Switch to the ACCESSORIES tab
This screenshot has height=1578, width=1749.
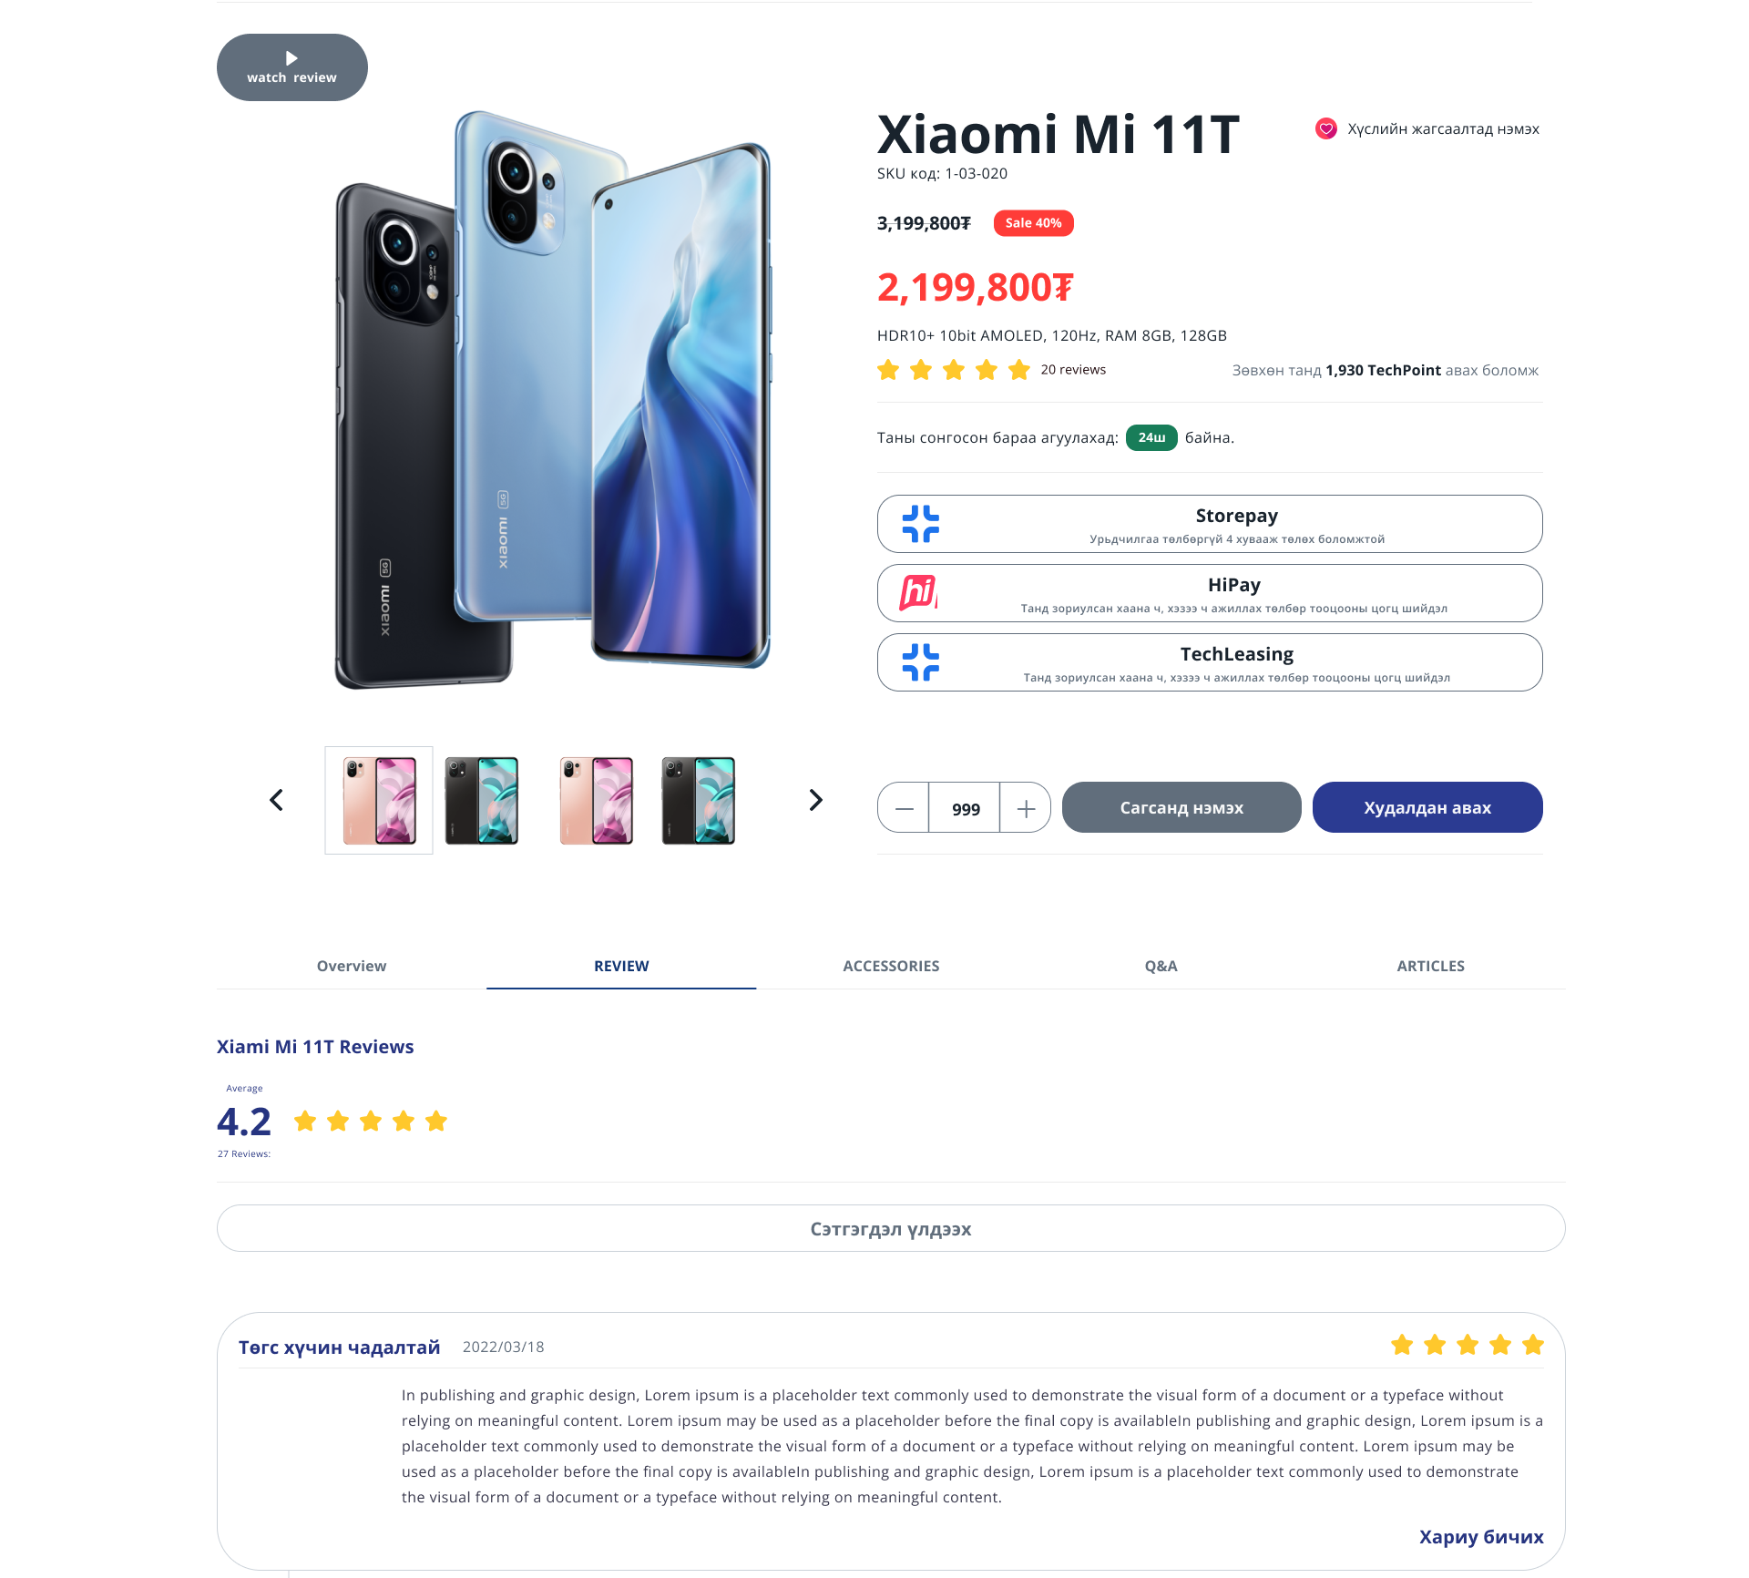891,966
